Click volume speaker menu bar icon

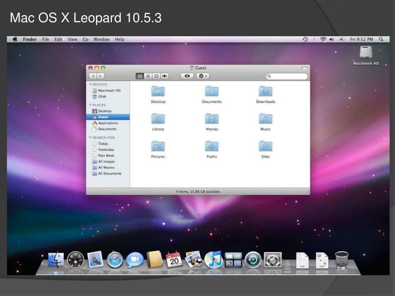[332, 39]
